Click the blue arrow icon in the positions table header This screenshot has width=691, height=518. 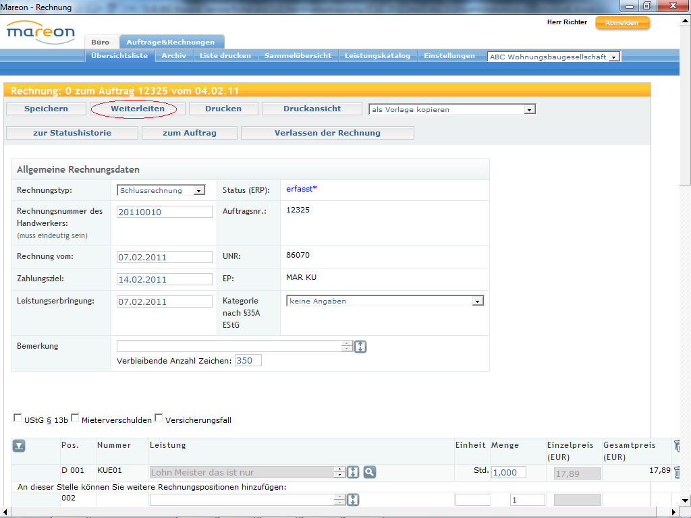point(19,445)
